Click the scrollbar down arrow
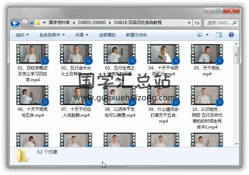Image resolution: width=249 pixels, height=175 pixels. click(x=237, y=144)
